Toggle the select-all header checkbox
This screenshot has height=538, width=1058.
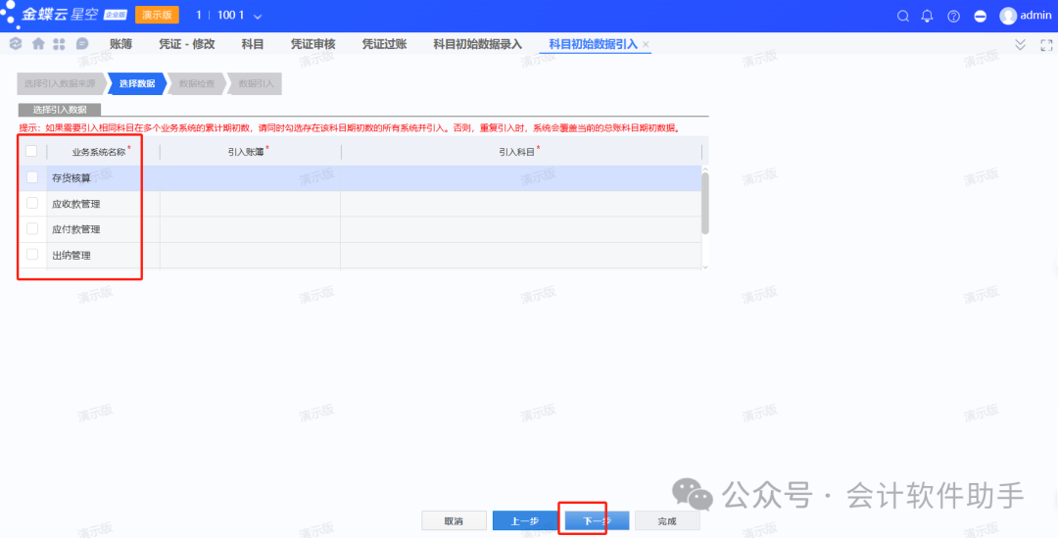pyautogui.click(x=32, y=151)
